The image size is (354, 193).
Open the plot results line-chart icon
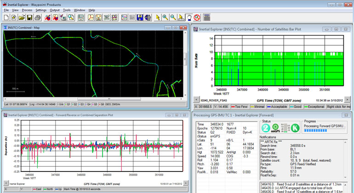124,17
